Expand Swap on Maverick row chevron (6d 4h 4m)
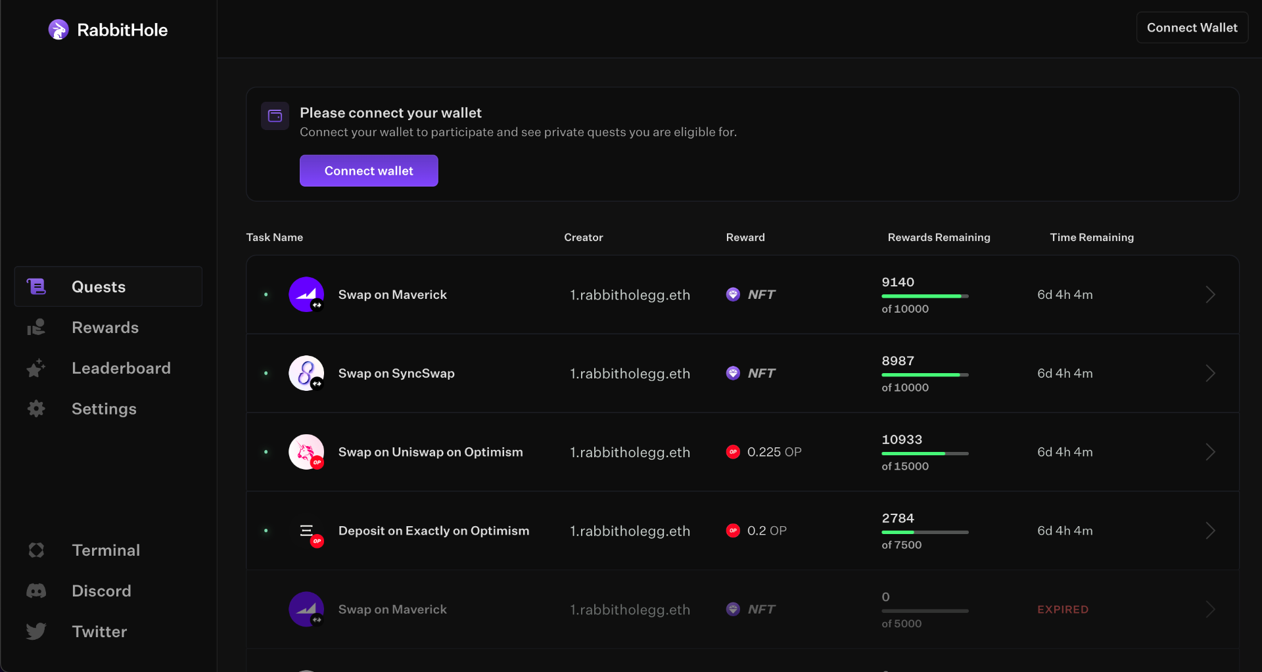The width and height of the screenshot is (1262, 672). coord(1210,294)
